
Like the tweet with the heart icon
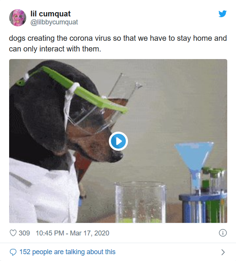coord(13,233)
